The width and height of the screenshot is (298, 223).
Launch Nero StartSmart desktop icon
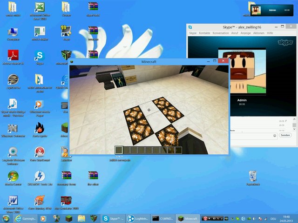click(39, 153)
